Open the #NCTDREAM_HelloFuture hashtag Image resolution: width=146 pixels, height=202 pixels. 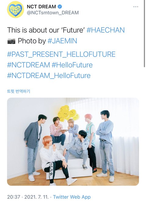point(49,75)
